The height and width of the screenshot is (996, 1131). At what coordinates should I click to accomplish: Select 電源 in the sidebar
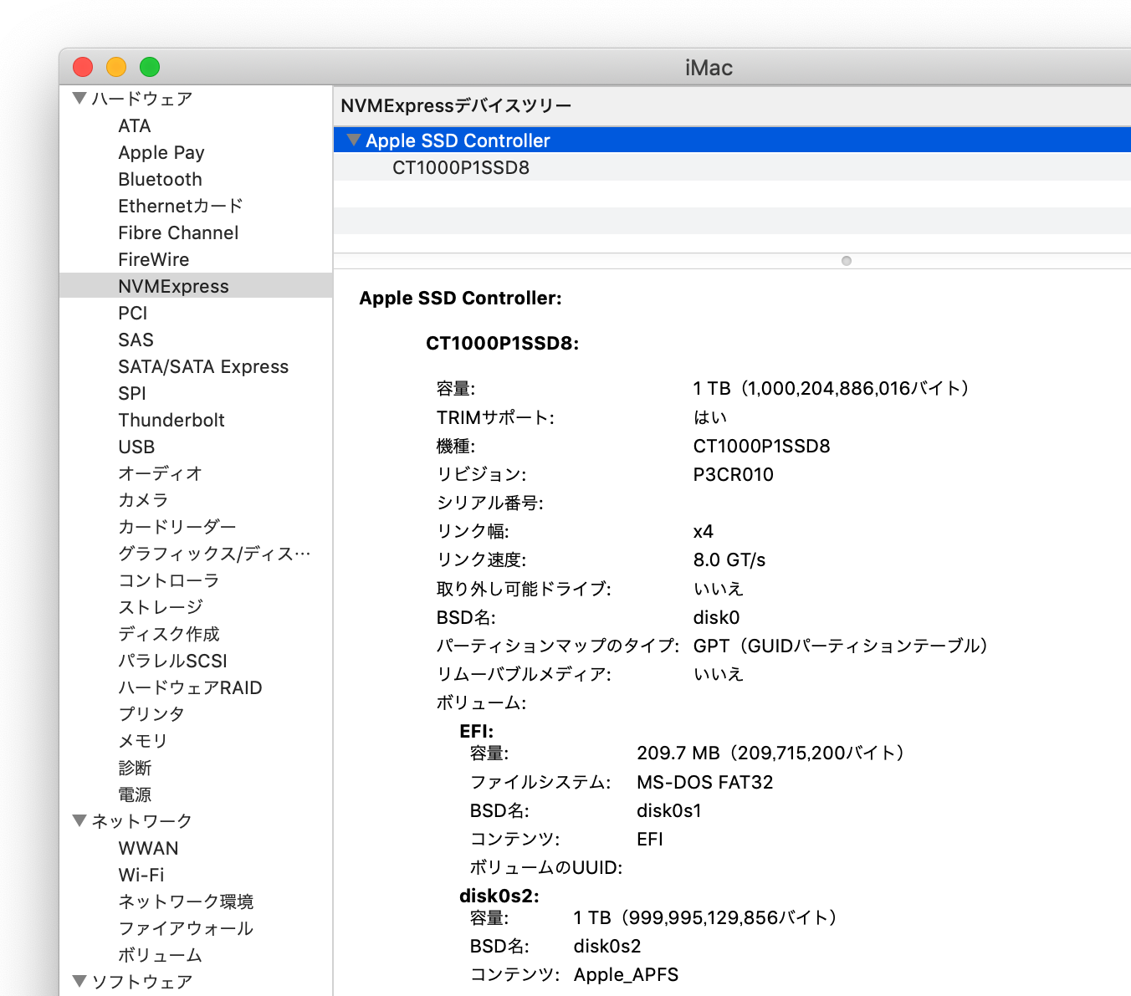135,794
